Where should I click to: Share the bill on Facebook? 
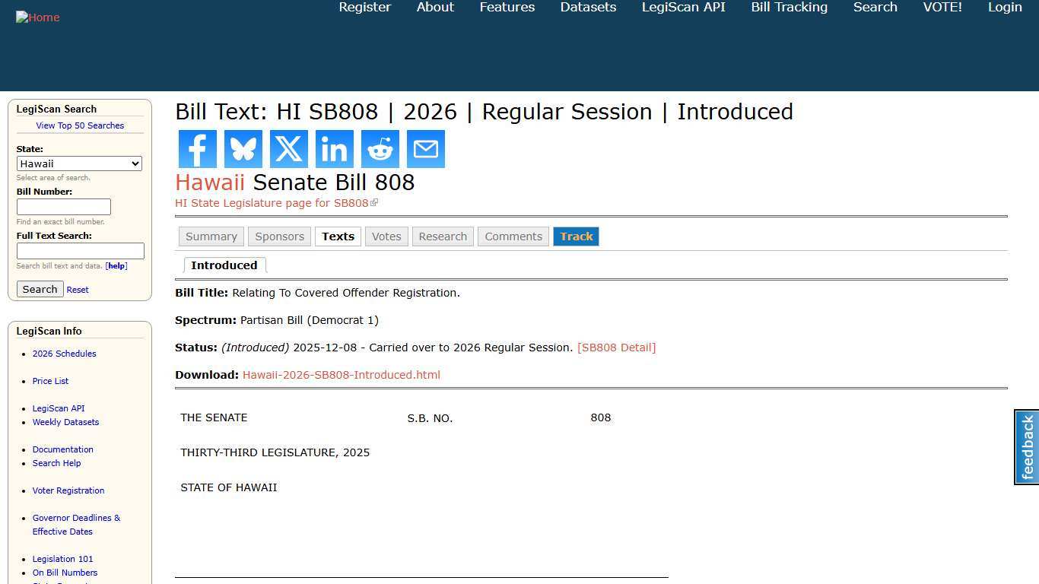197,149
